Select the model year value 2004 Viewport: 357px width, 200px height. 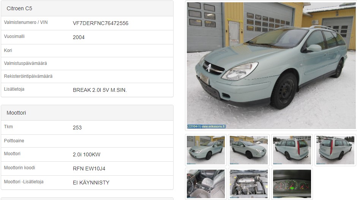79,37
